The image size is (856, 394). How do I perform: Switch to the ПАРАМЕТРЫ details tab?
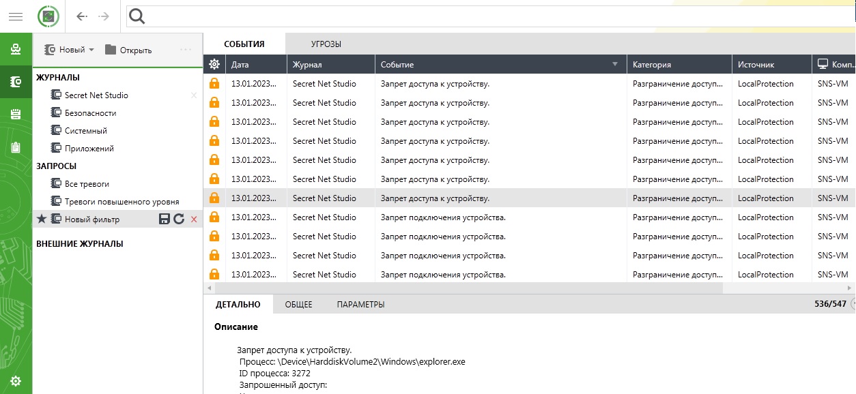coord(360,304)
